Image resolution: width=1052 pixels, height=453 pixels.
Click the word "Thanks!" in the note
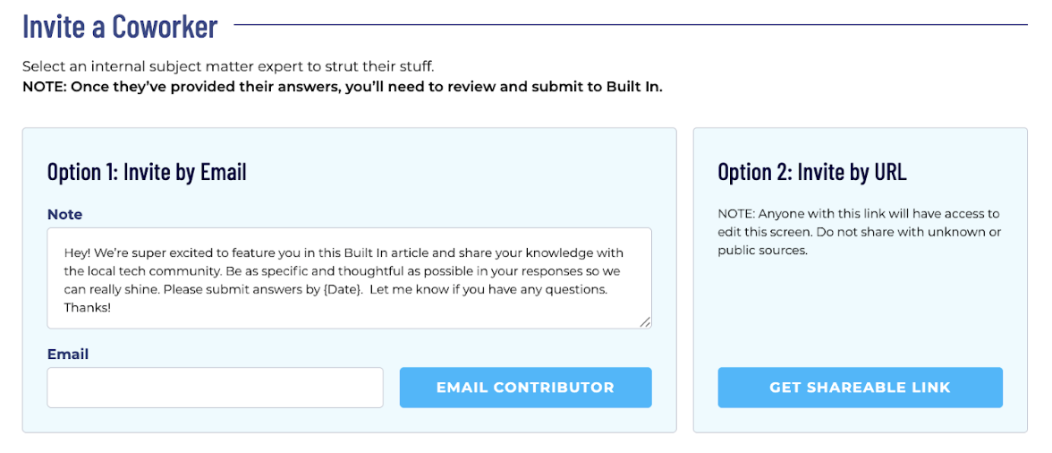[88, 309]
